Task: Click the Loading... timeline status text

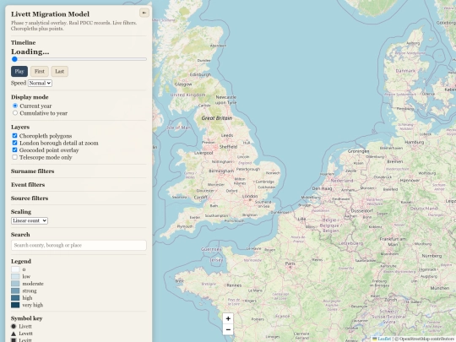Action: point(30,52)
